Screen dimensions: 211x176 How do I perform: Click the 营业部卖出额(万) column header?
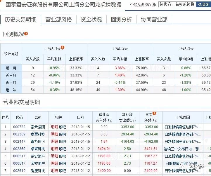(127, 117)
